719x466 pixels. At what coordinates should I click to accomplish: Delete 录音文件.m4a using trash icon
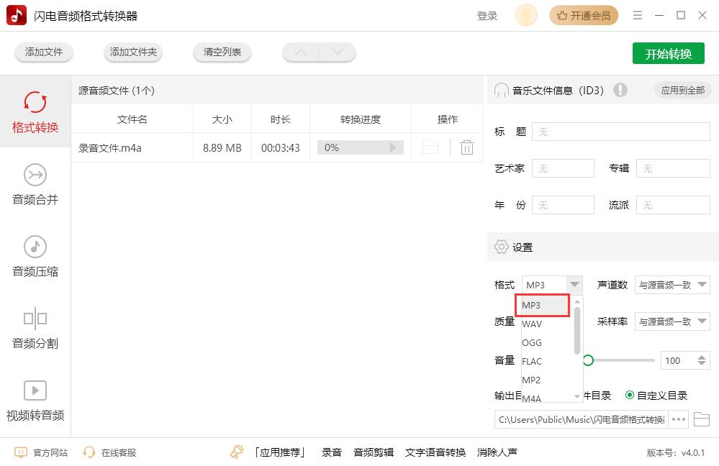(467, 147)
